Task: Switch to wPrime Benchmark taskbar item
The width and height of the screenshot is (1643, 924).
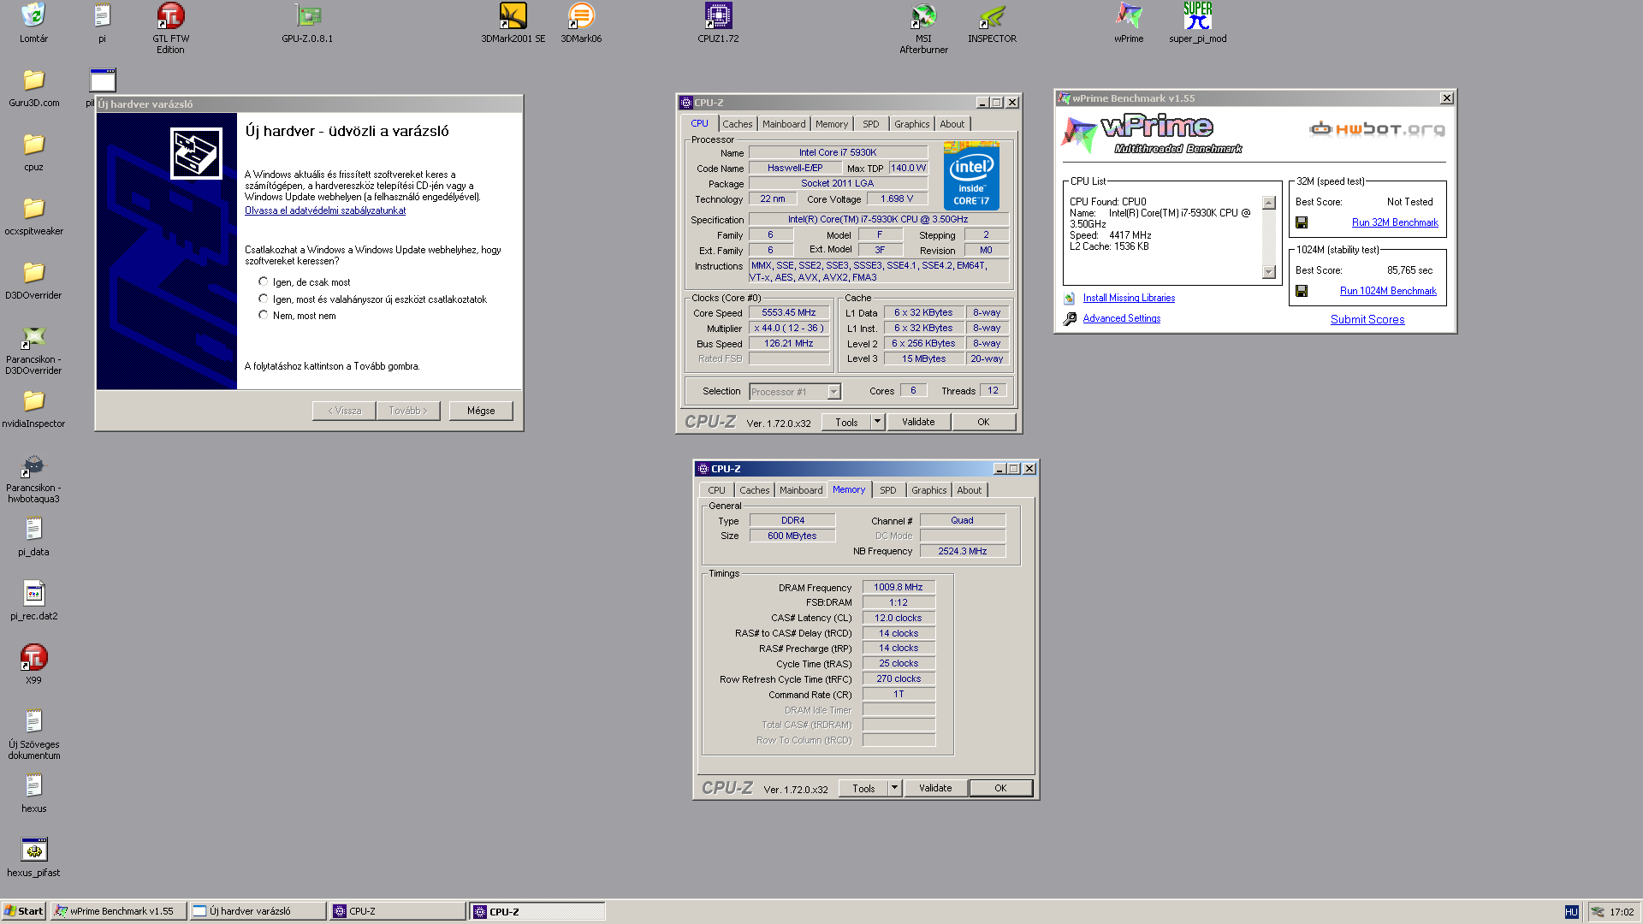Action: [118, 911]
